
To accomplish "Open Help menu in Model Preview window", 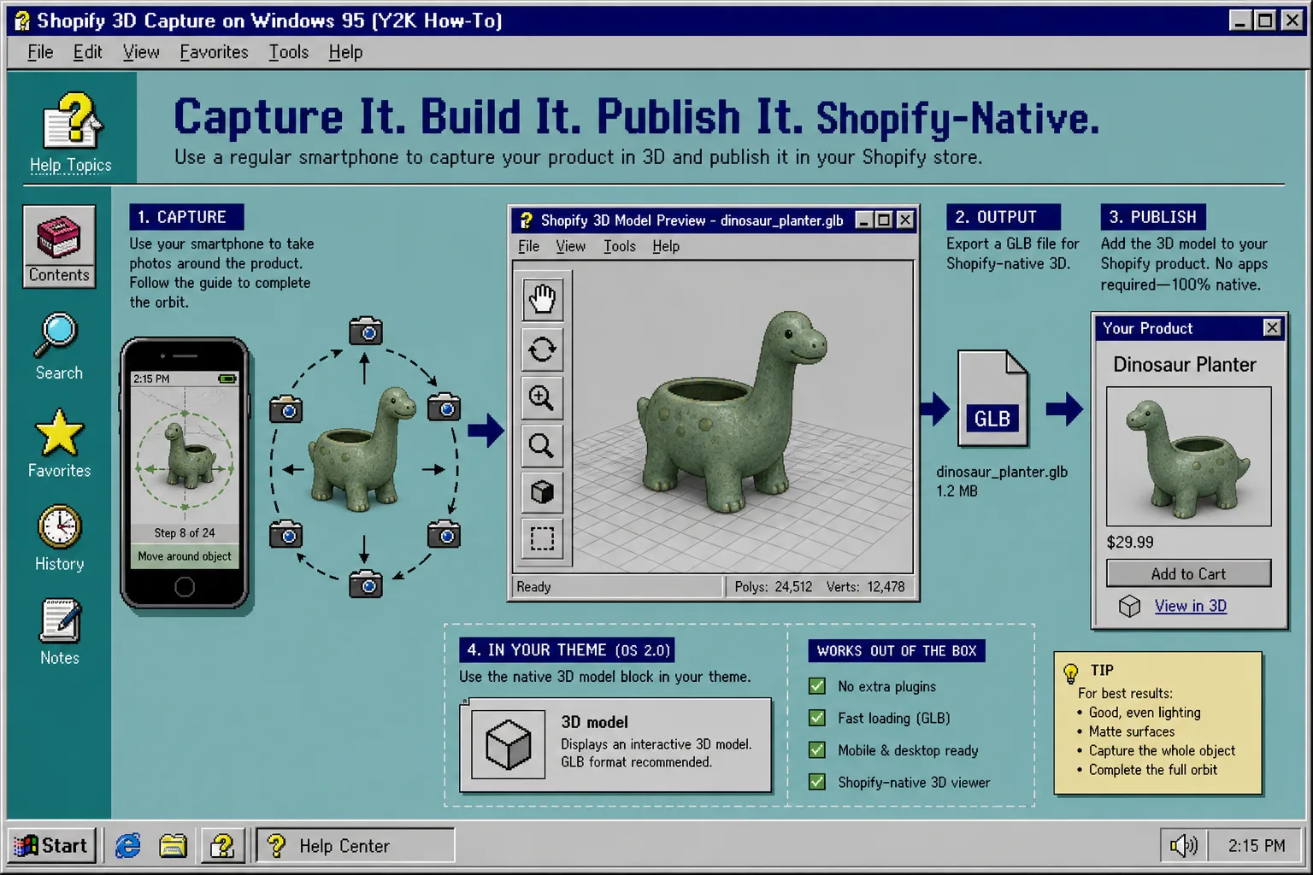I will point(666,246).
